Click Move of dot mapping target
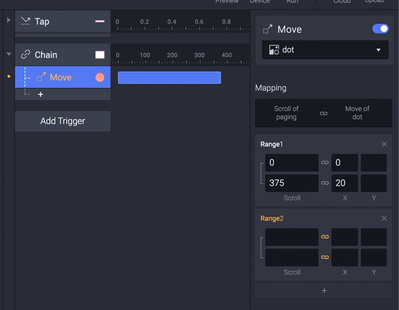 pos(357,113)
